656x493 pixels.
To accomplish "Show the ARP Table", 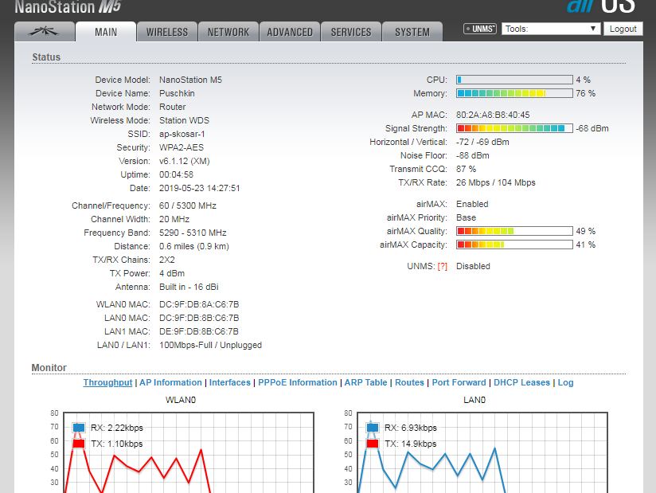I will coord(365,382).
